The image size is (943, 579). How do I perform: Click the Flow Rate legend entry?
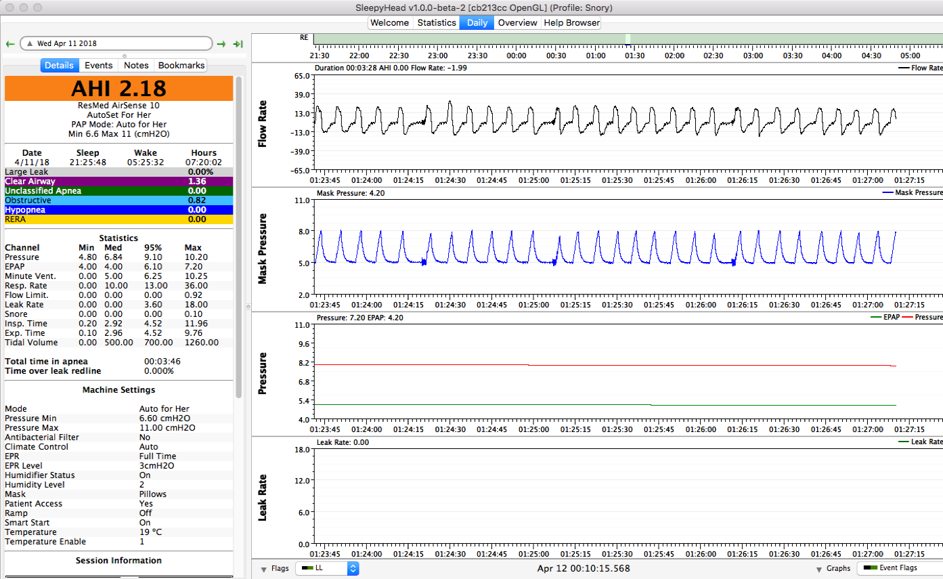pyautogui.click(x=920, y=68)
